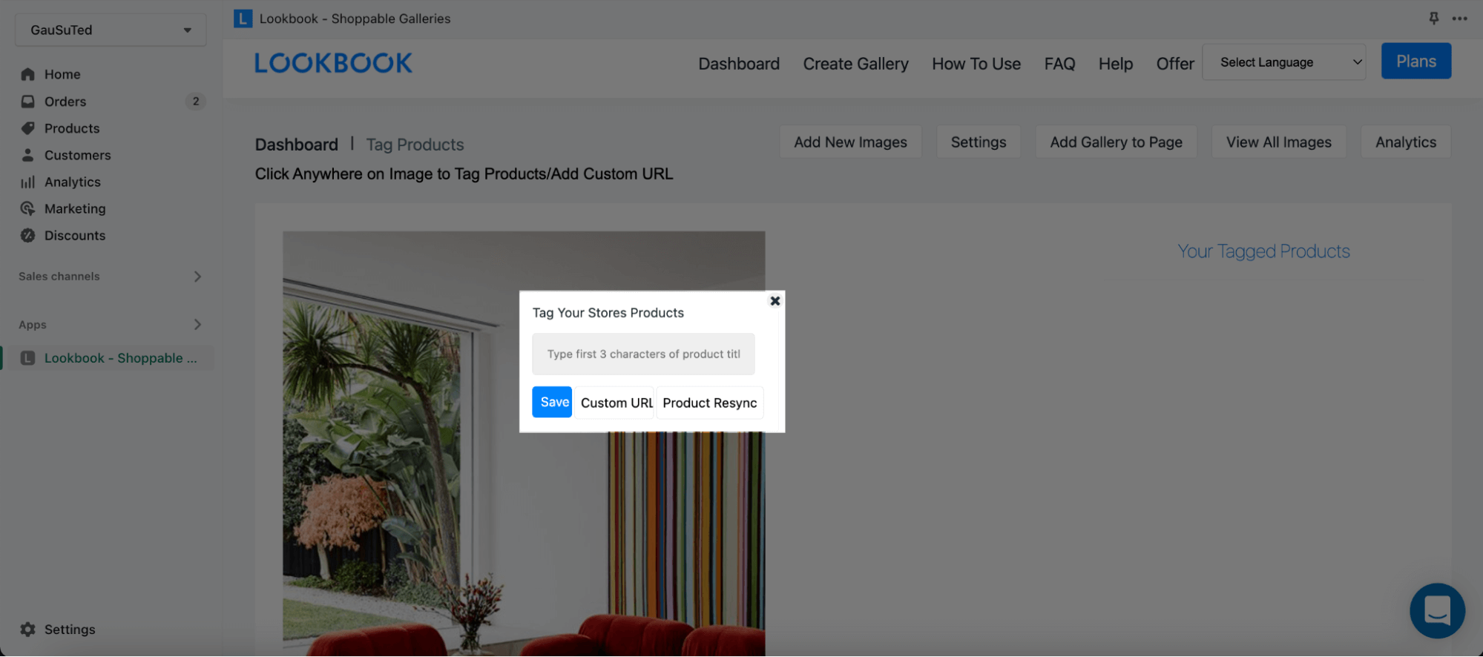Focus the product title search field
The height and width of the screenshot is (657, 1483).
(x=643, y=354)
